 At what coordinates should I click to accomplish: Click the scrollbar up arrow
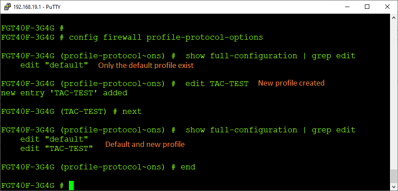(394, 18)
